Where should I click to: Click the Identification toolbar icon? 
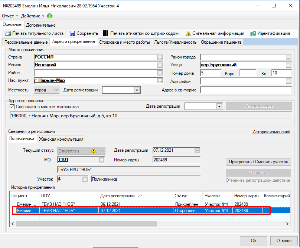coord(253,33)
